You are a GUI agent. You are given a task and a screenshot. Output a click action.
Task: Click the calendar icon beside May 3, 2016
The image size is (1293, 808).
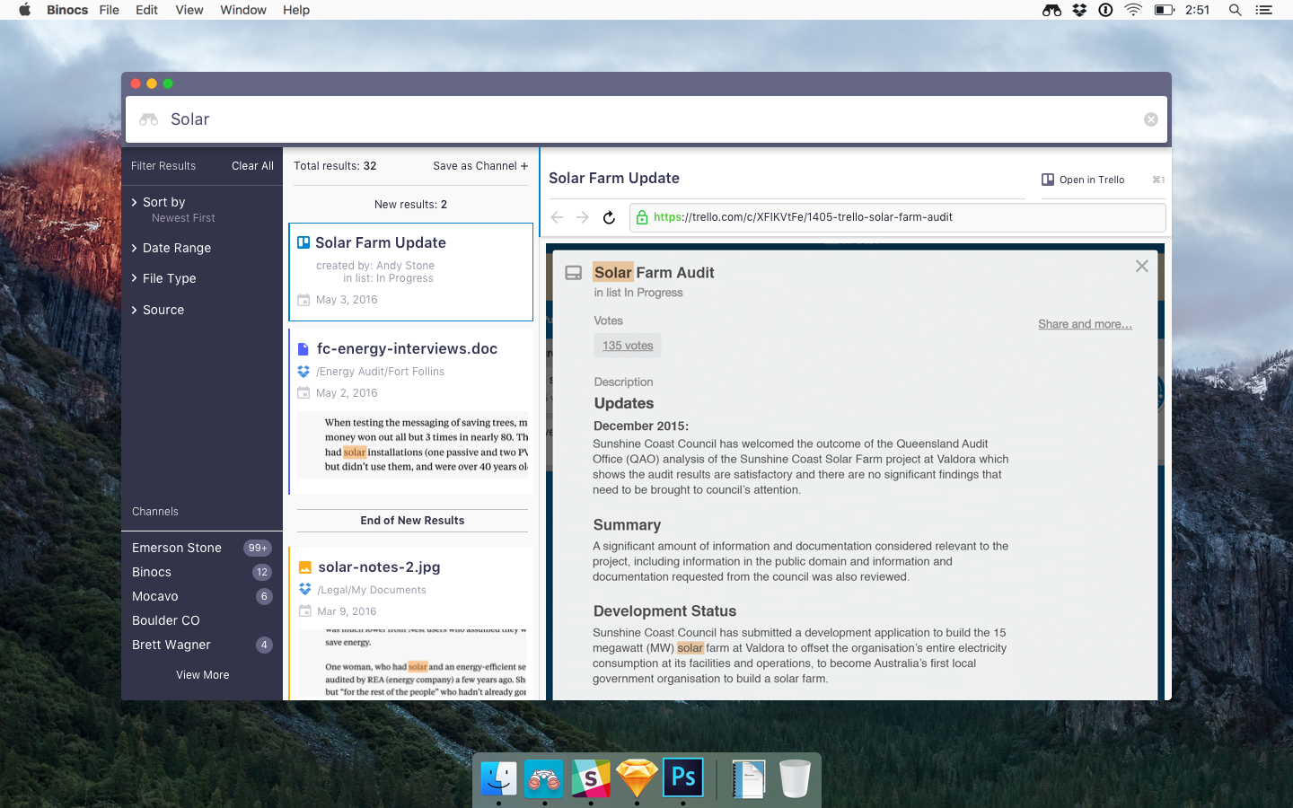pyautogui.click(x=303, y=300)
